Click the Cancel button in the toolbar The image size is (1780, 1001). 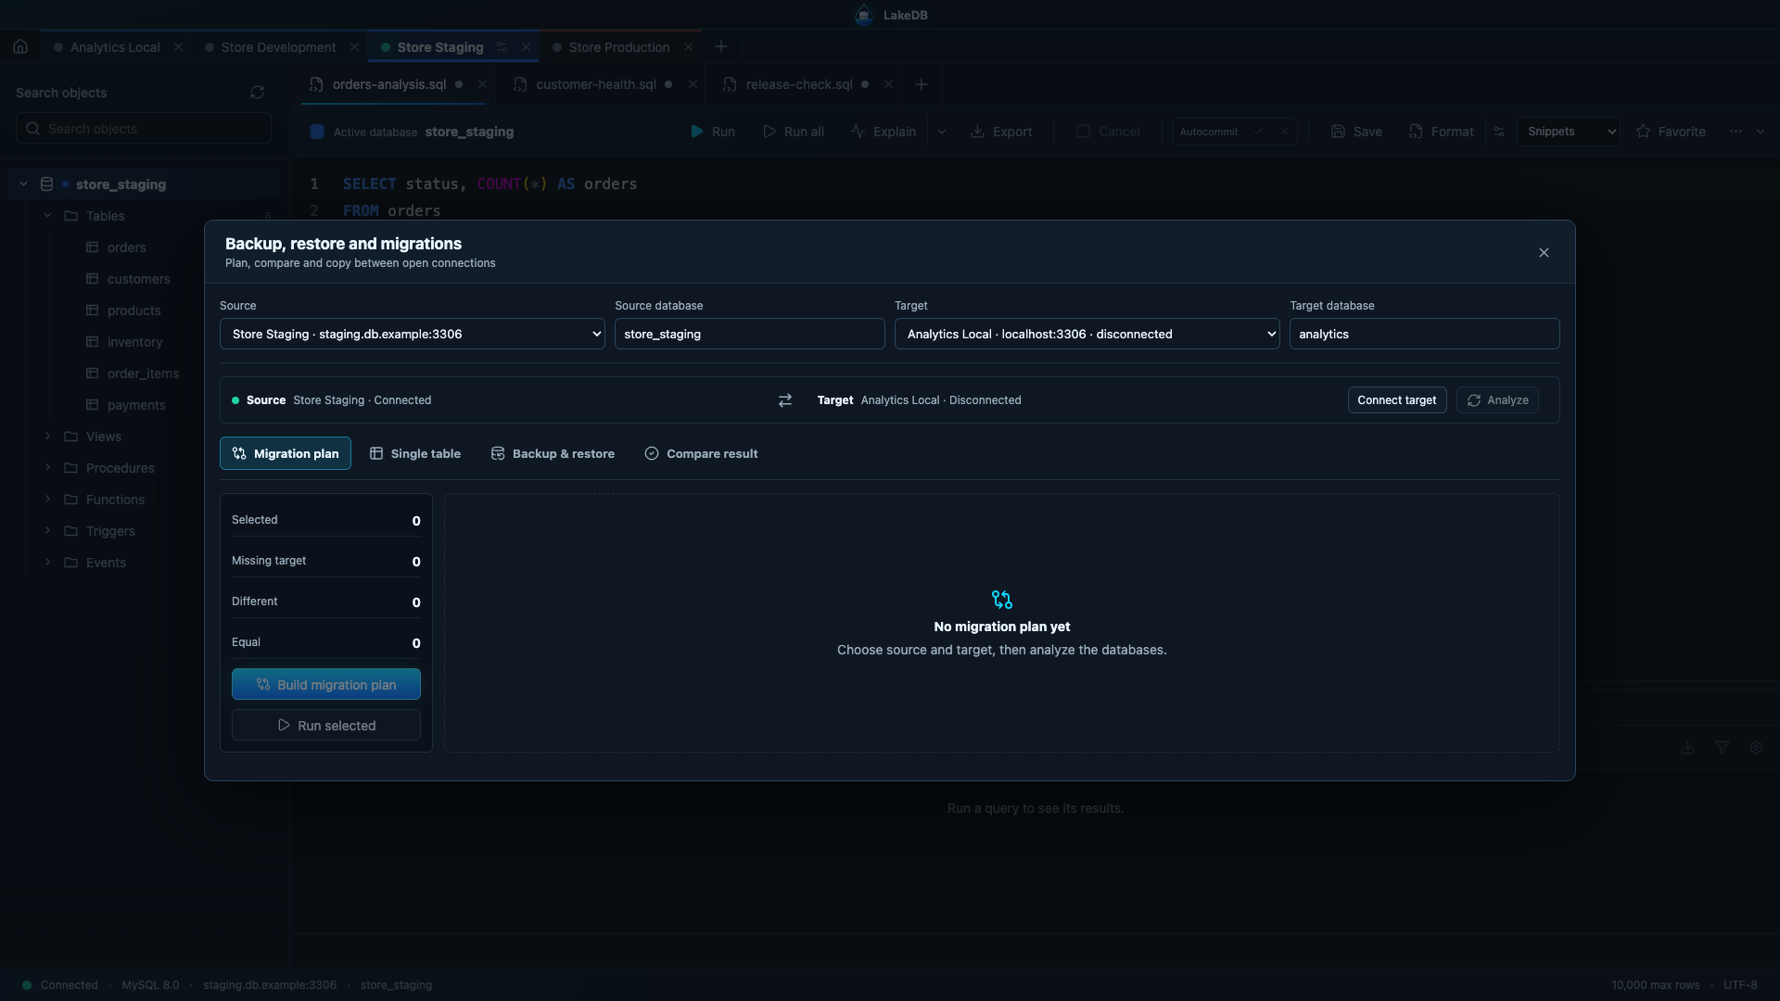(1108, 132)
